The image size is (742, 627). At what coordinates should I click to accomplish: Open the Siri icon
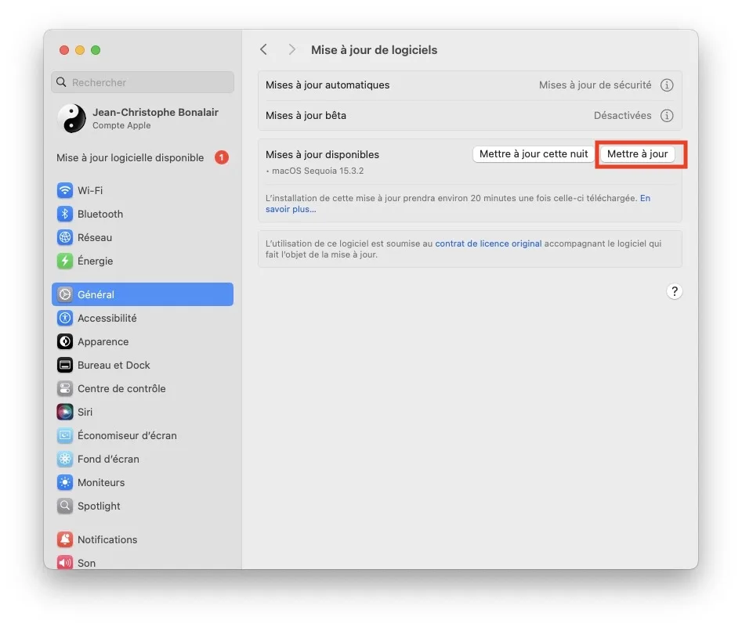pyautogui.click(x=65, y=412)
